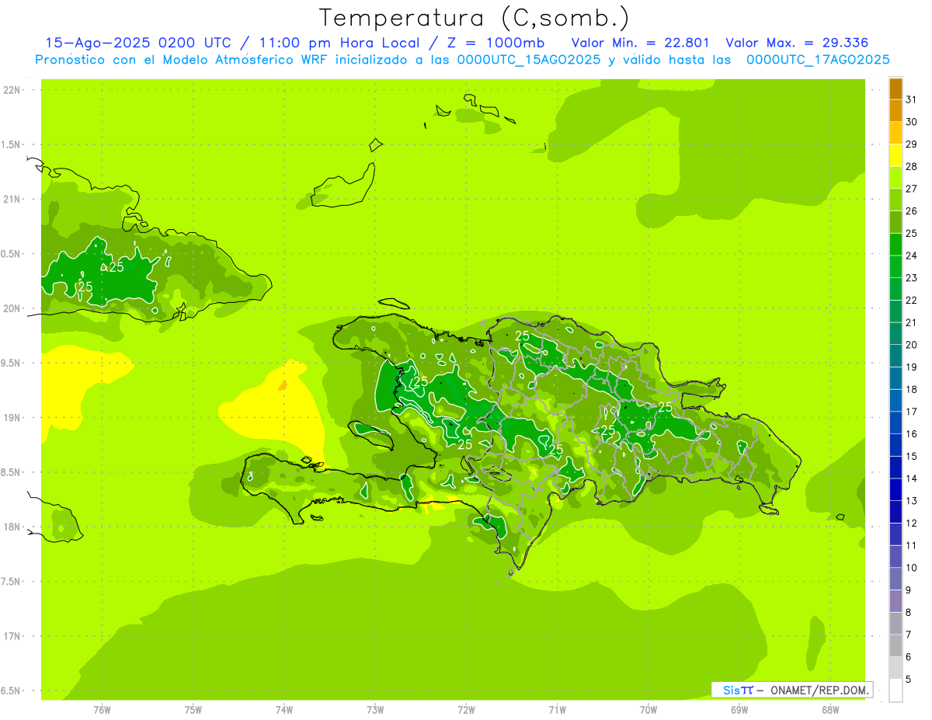932x720 pixels.
Task: Click the "20N" latitude label
Action: [13, 308]
